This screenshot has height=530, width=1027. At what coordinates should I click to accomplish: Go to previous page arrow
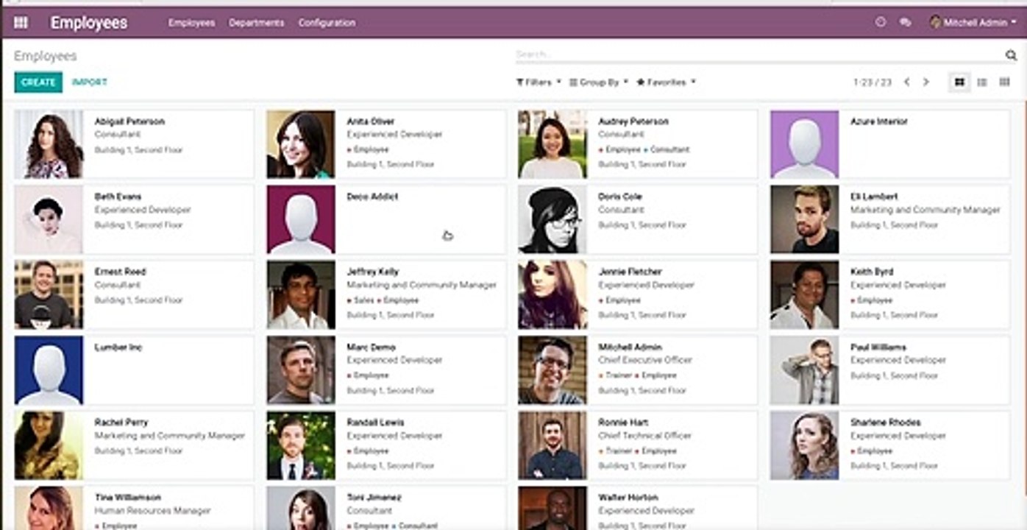(907, 82)
